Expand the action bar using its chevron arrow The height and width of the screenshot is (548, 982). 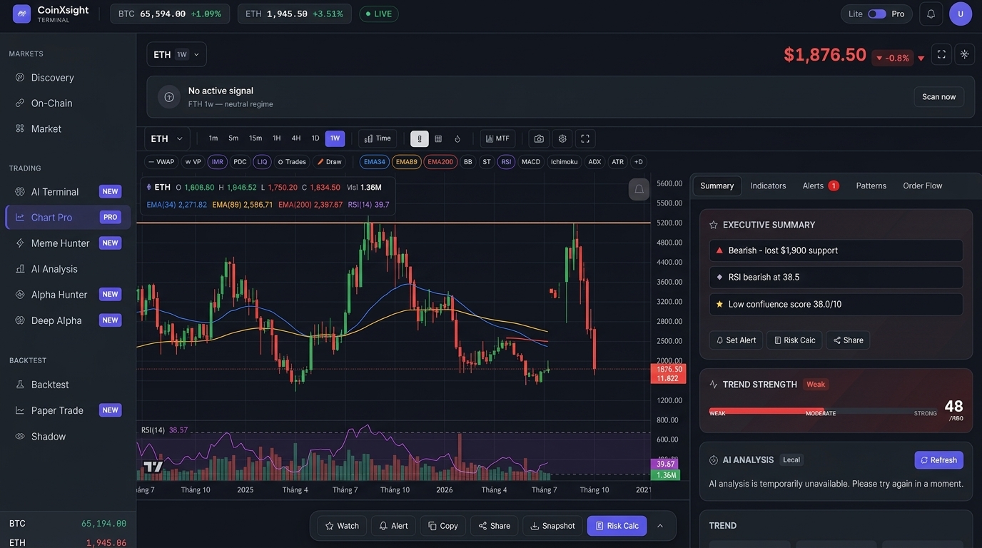click(660, 526)
